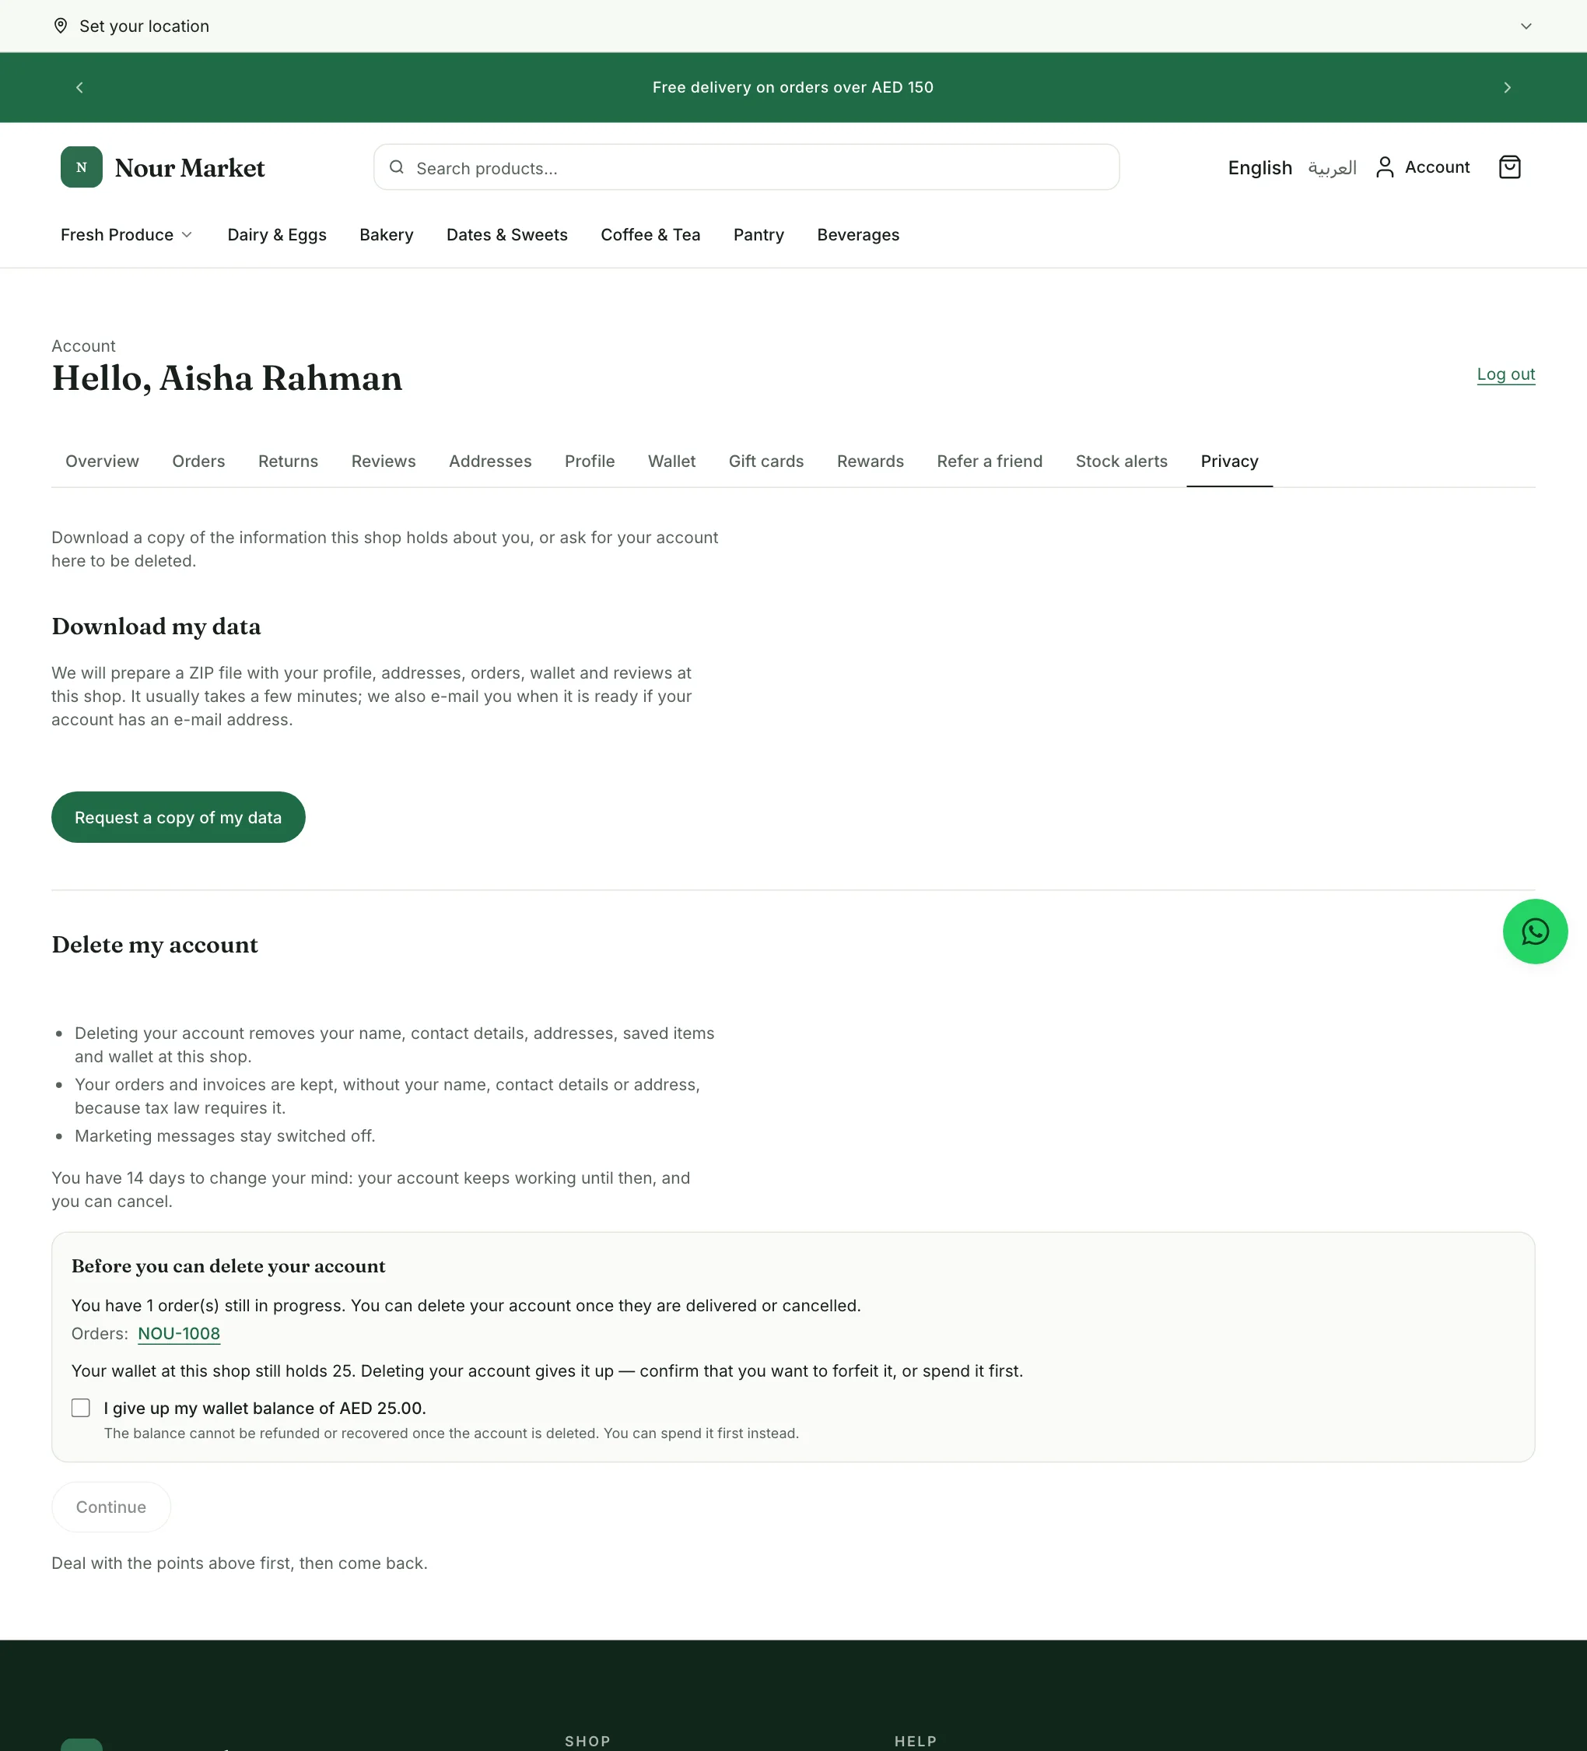The width and height of the screenshot is (1587, 1751).
Task: Open Dairy & Eggs category
Action: [277, 234]
